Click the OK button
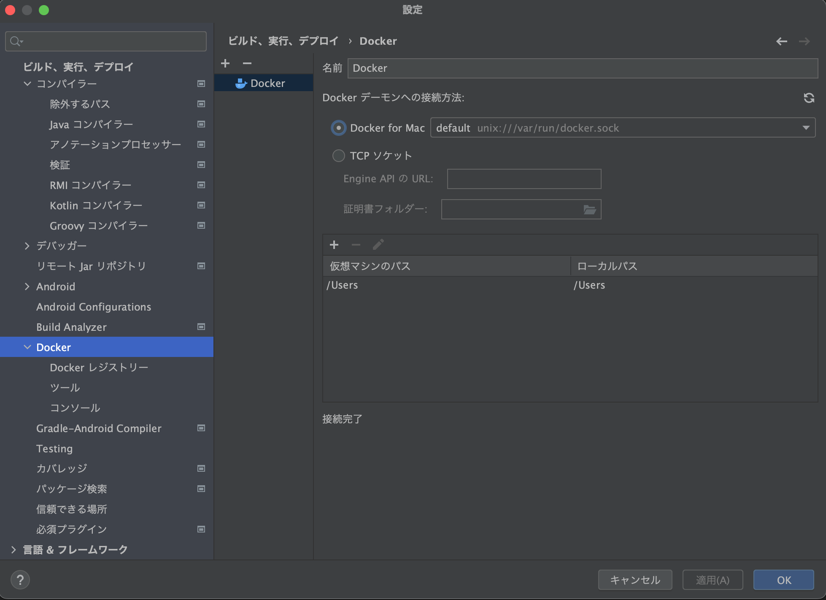 [784, 580]
